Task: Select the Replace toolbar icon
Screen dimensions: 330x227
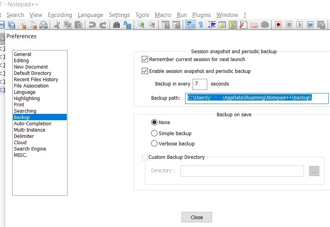Action: pos(128,24)
